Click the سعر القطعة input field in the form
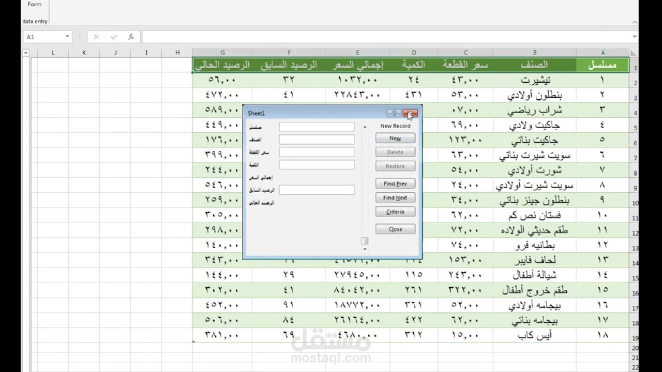The height and width of the screenshot is (372, 662). pyautogui.click(x=317, y=152)
